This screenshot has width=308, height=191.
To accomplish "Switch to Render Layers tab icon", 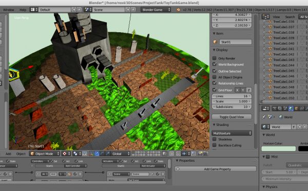I will [280, 109].
